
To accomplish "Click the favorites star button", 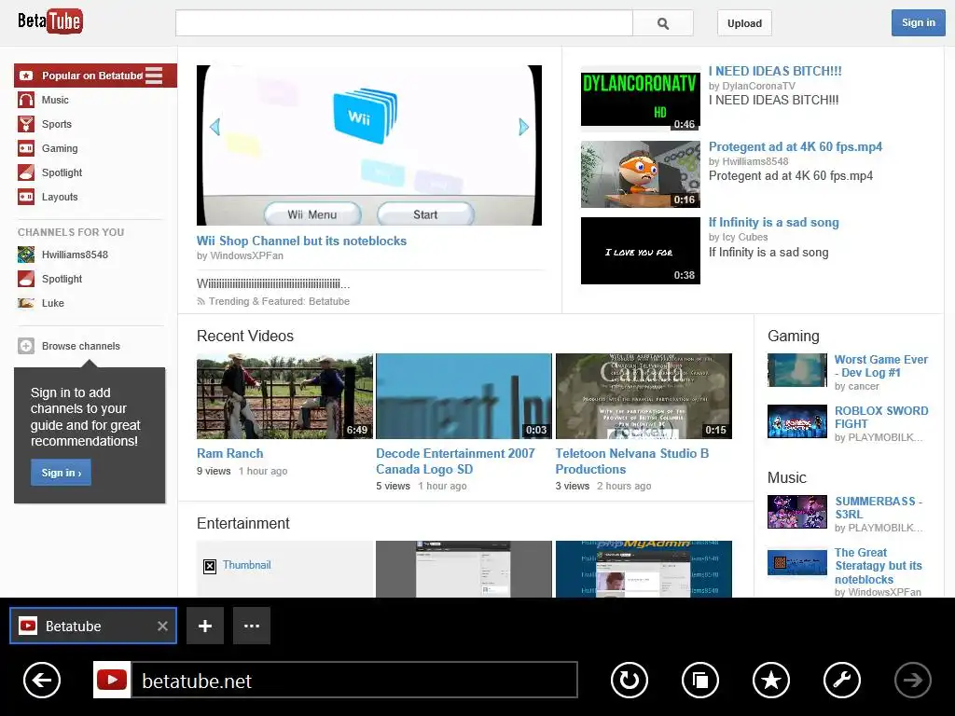I will (x=771, y=680).
